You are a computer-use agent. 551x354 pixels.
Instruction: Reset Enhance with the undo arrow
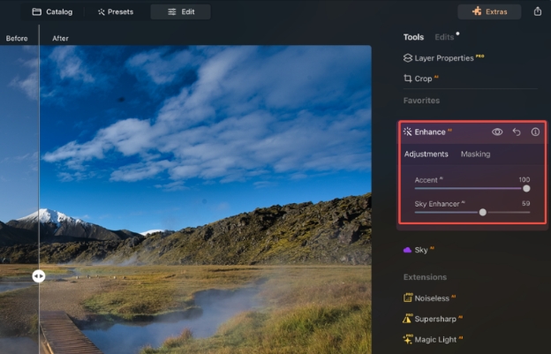pos(517,132)
